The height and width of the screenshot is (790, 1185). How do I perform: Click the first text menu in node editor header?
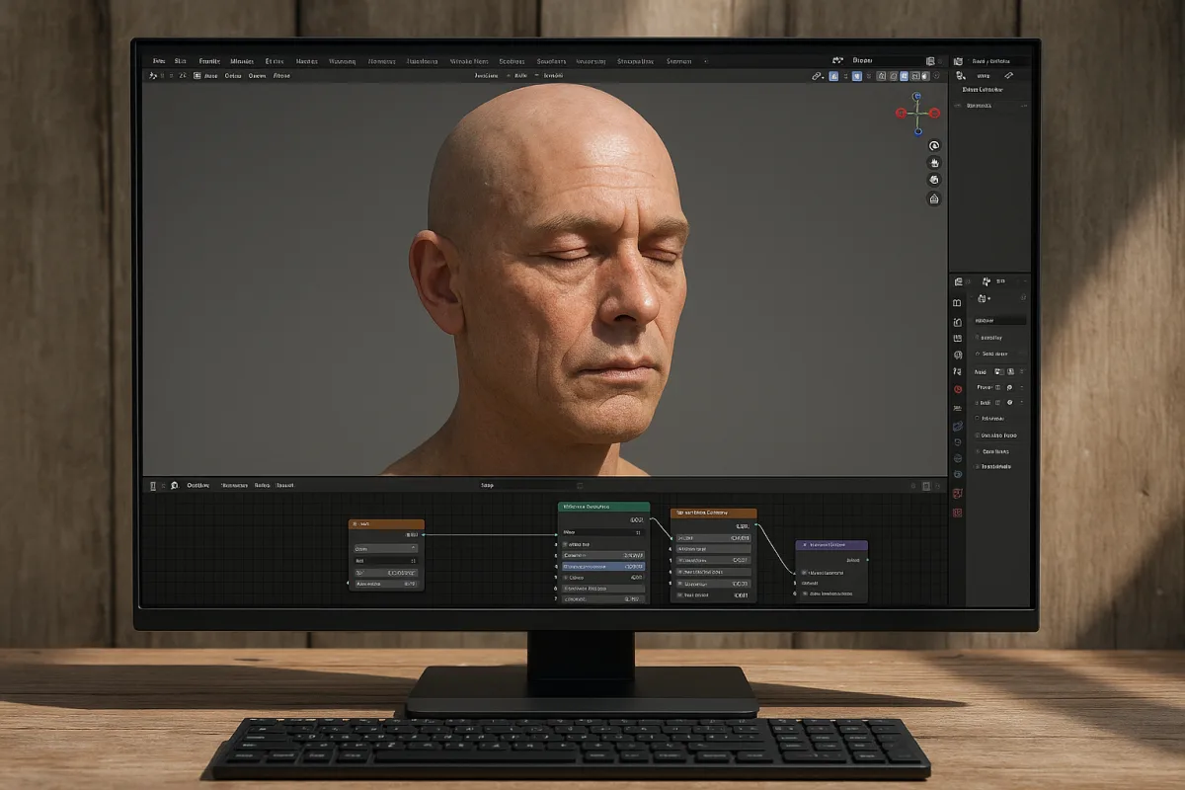point(199,486)
